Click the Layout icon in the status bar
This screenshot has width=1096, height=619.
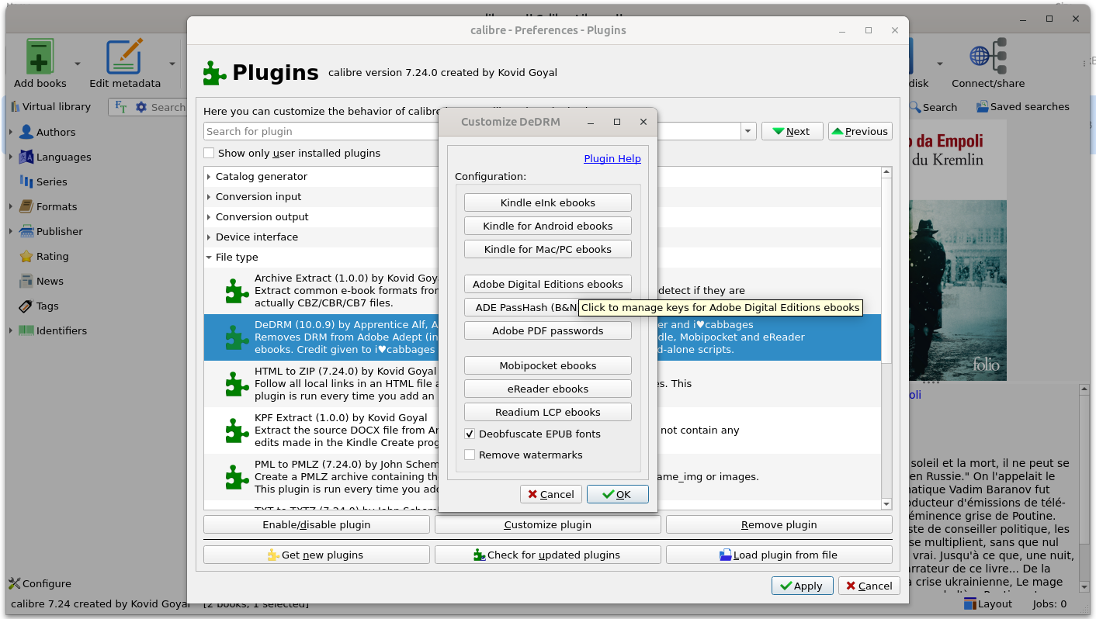[x=970, y=603]
